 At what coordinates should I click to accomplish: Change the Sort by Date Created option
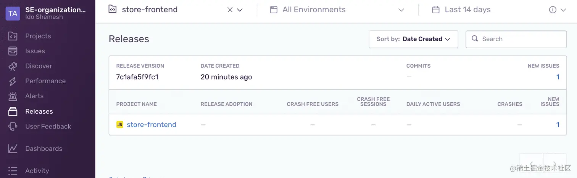(x=413, y=39)
